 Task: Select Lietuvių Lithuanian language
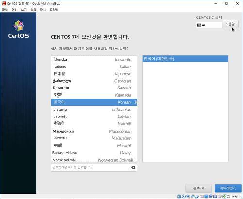(94, 110)
